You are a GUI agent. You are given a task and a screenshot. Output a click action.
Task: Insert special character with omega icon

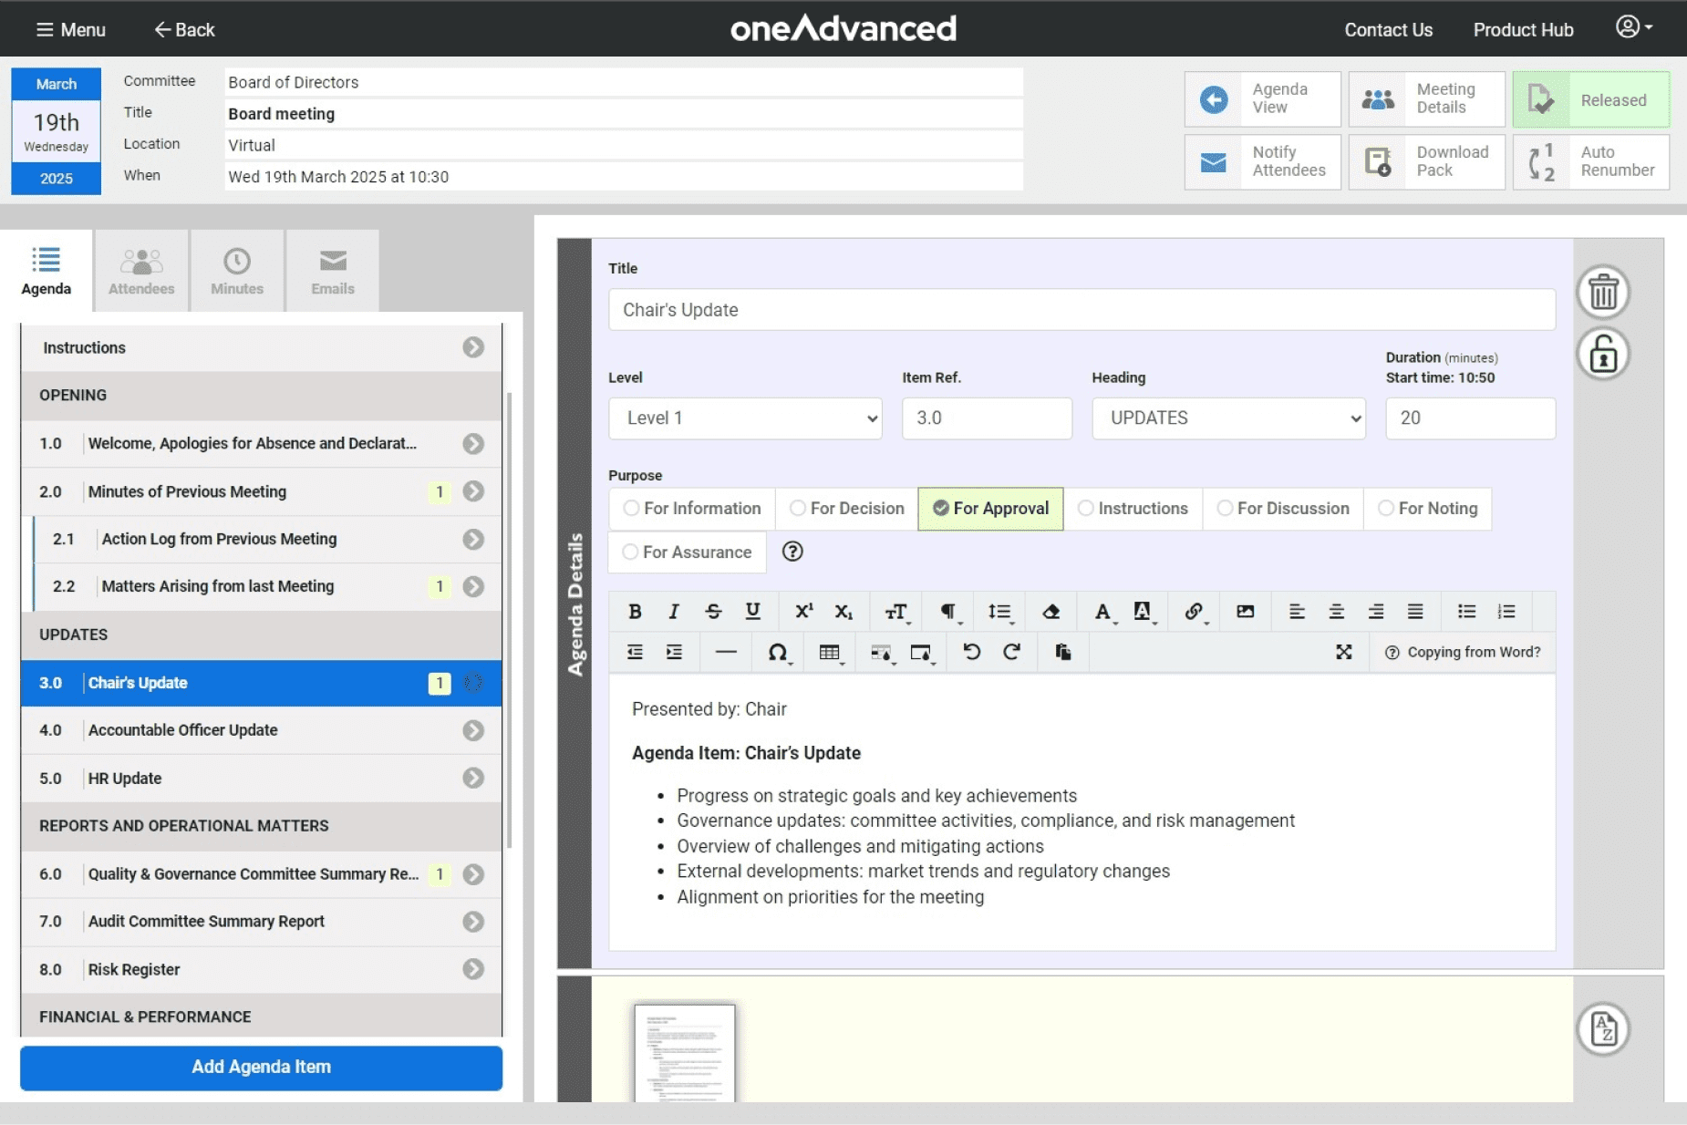(777, 652)
